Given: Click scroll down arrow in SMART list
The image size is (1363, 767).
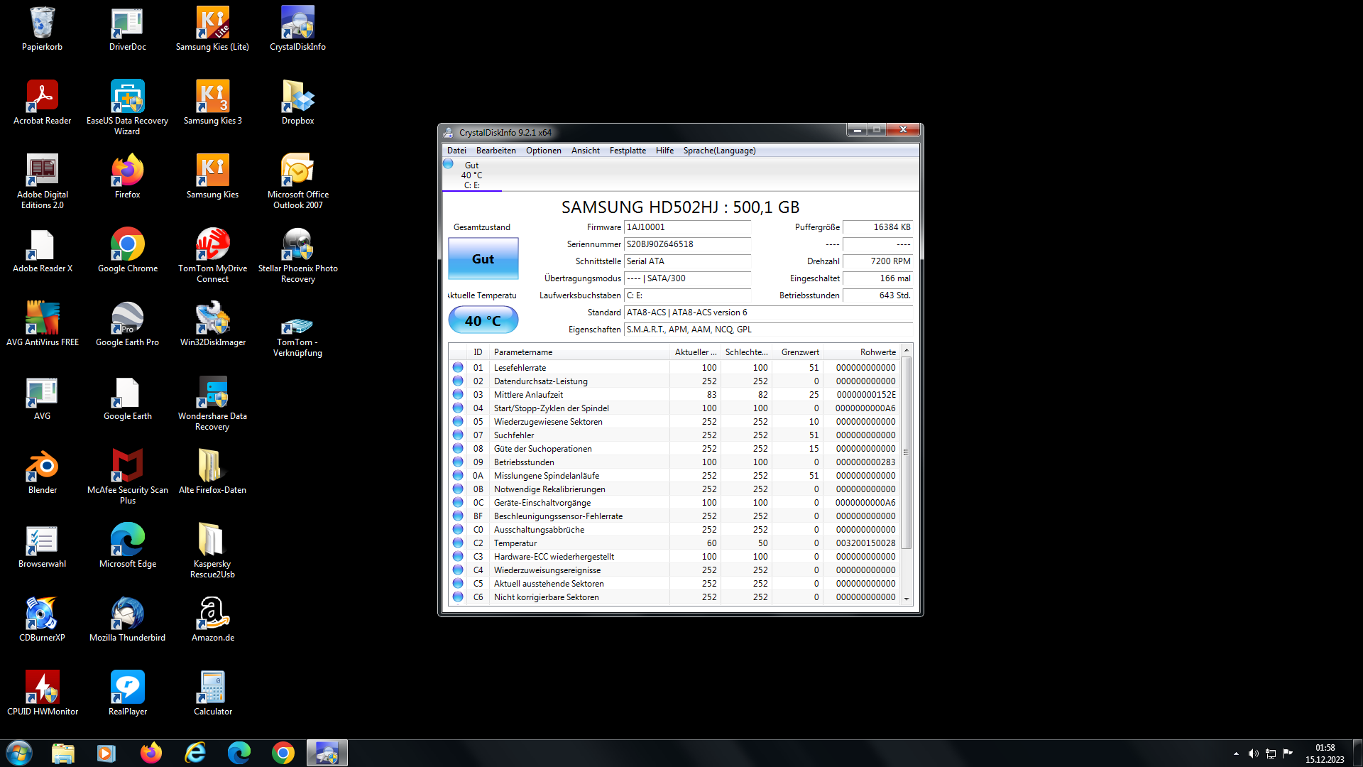Looking at the screenshot, I should 907,599.
